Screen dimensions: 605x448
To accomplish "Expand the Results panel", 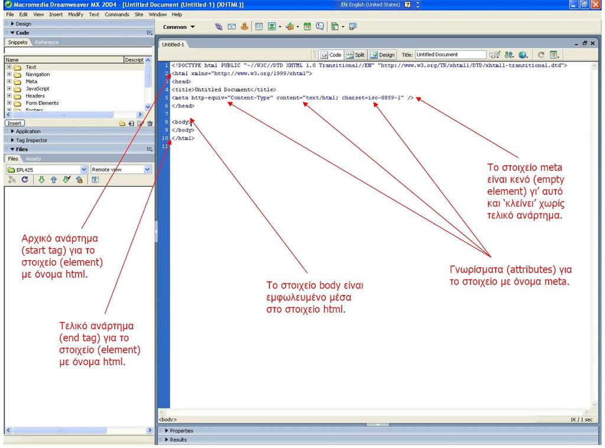I will (x=167, y=440).
